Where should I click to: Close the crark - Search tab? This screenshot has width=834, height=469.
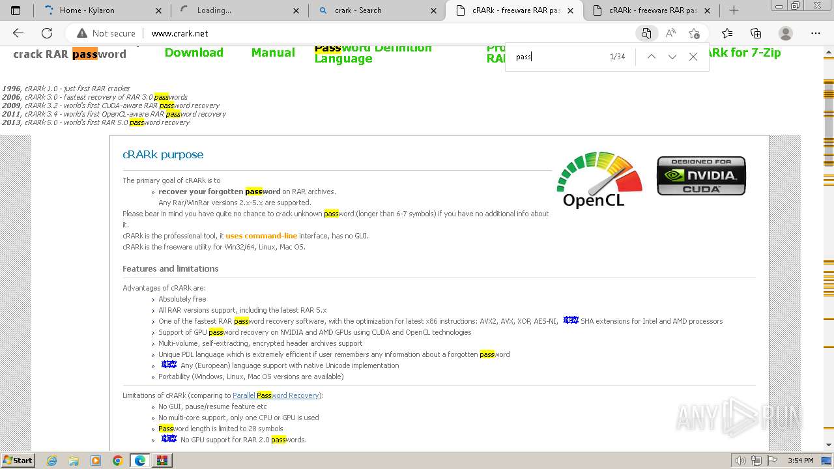434,10
